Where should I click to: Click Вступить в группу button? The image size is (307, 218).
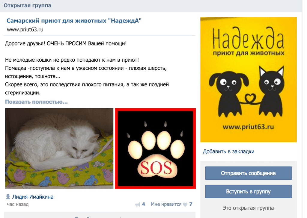pos(249,191)
